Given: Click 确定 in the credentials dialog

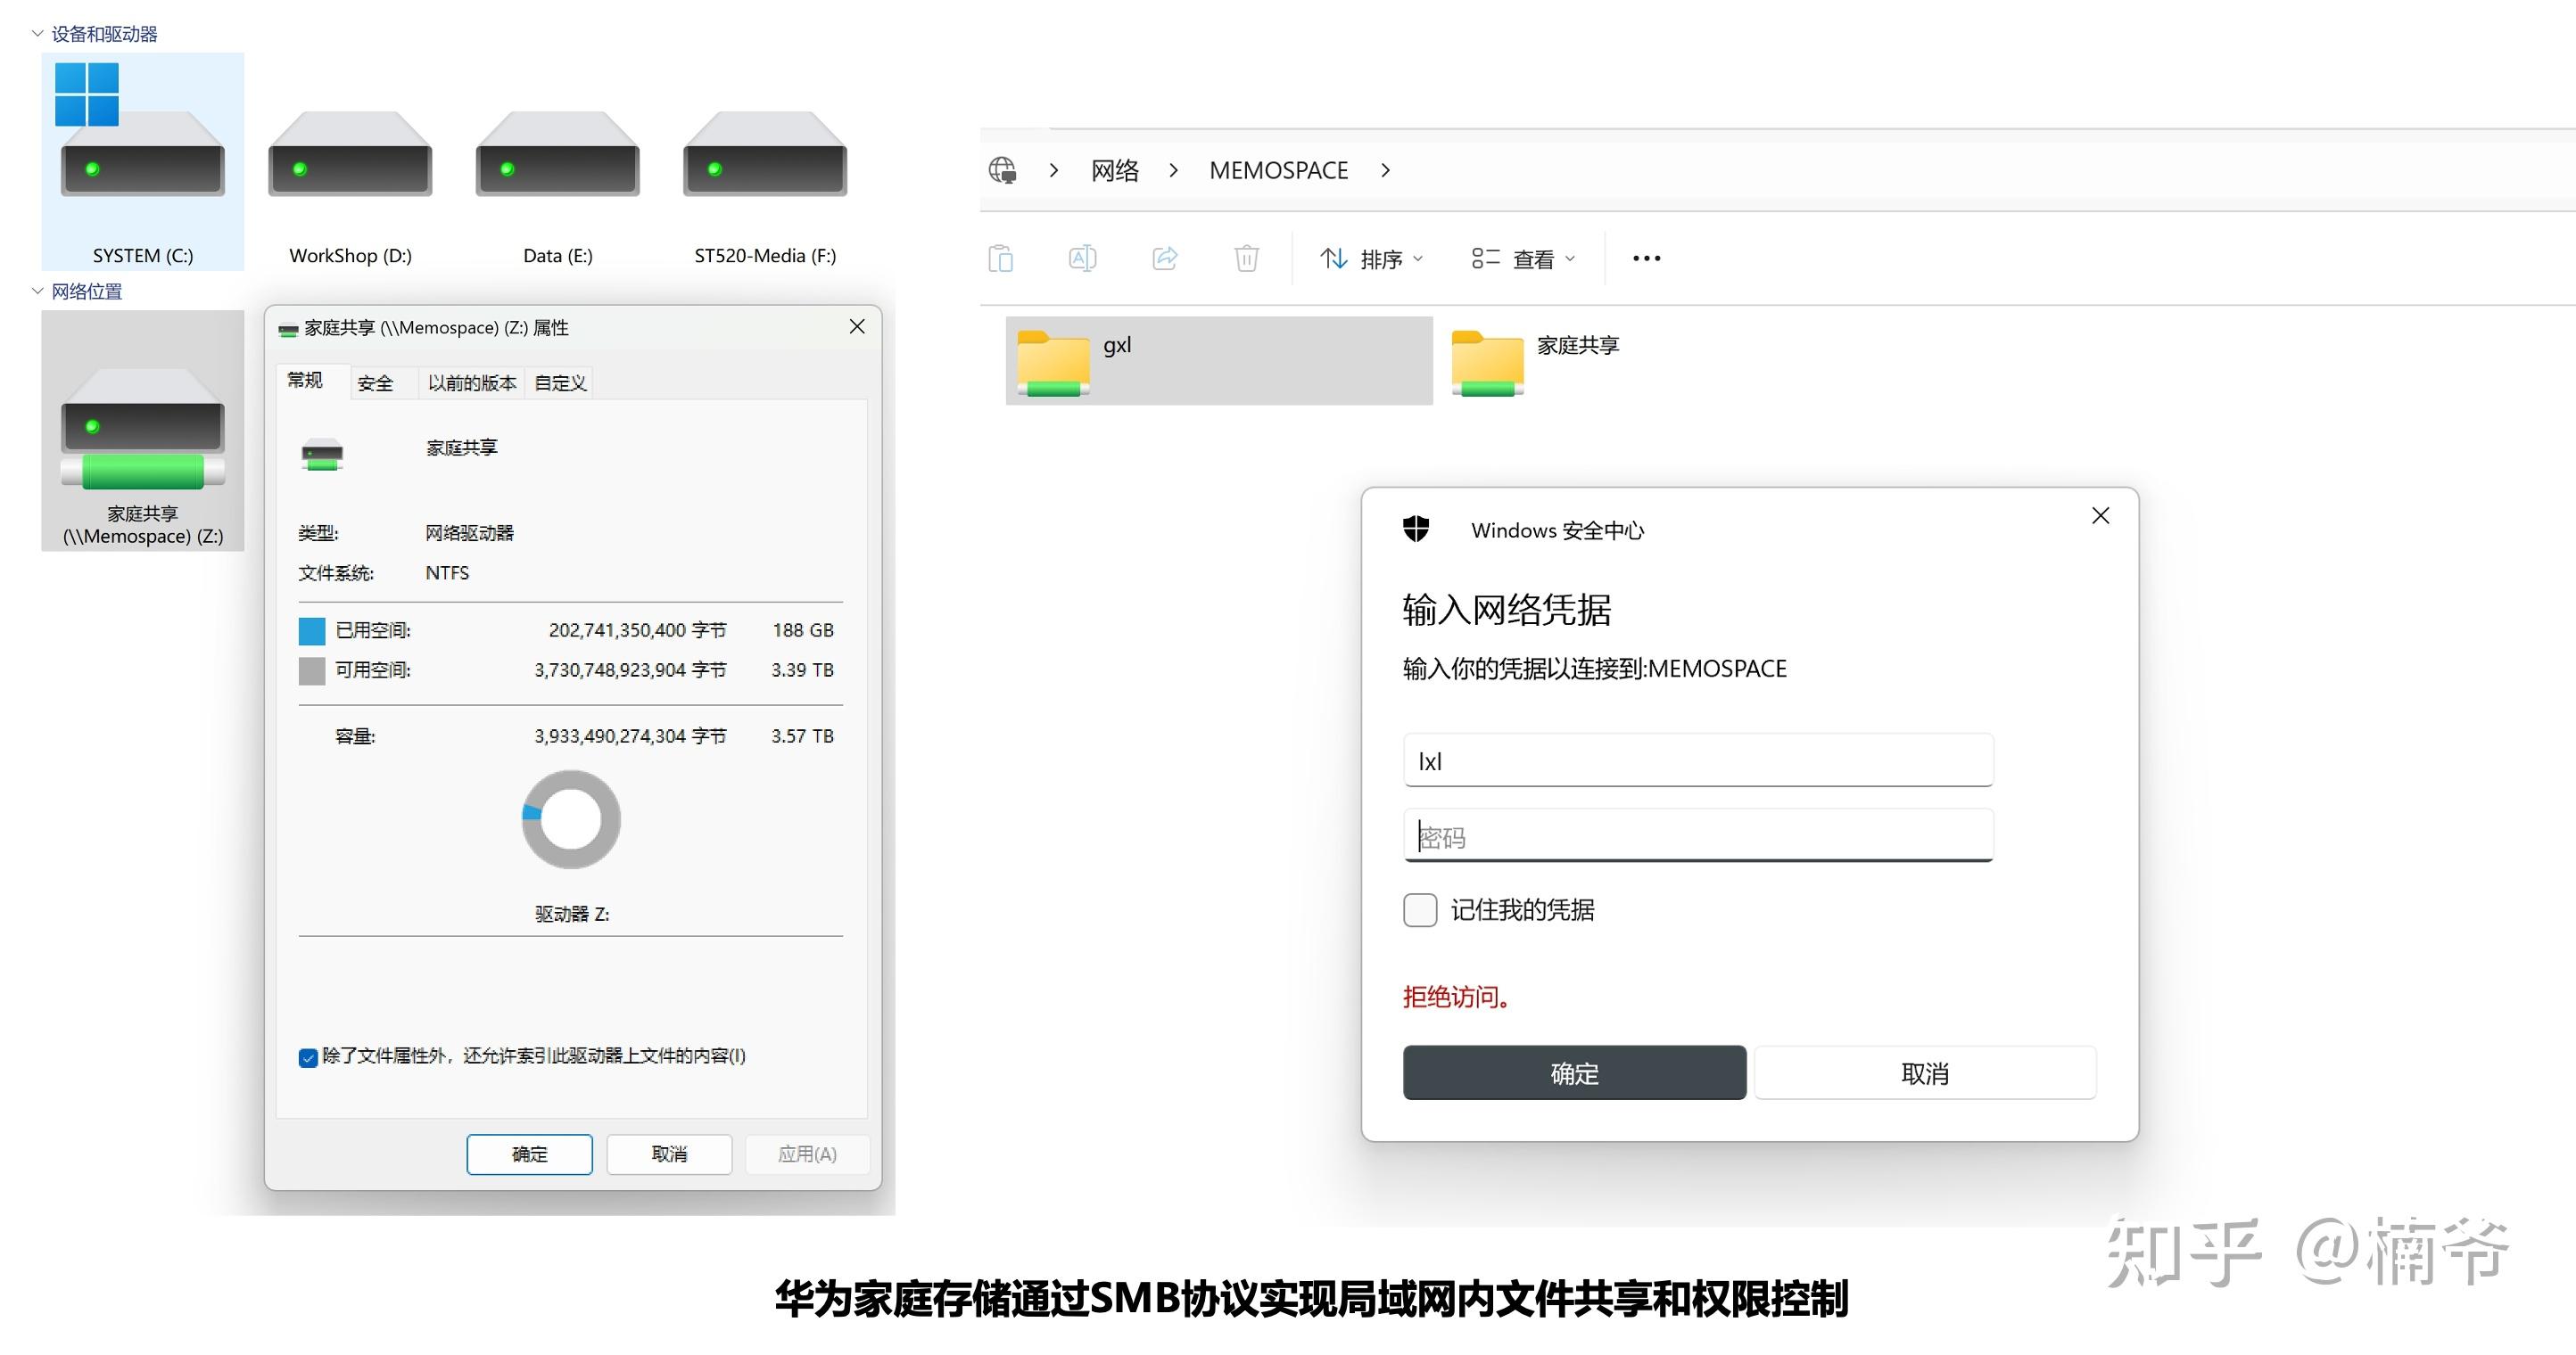Looking at the screenshot, I should [x=1574, y=1073].
